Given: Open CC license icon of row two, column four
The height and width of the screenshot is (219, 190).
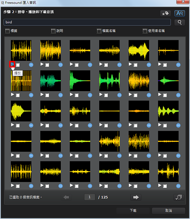Looking at the screenshot, I should point(119,95).
